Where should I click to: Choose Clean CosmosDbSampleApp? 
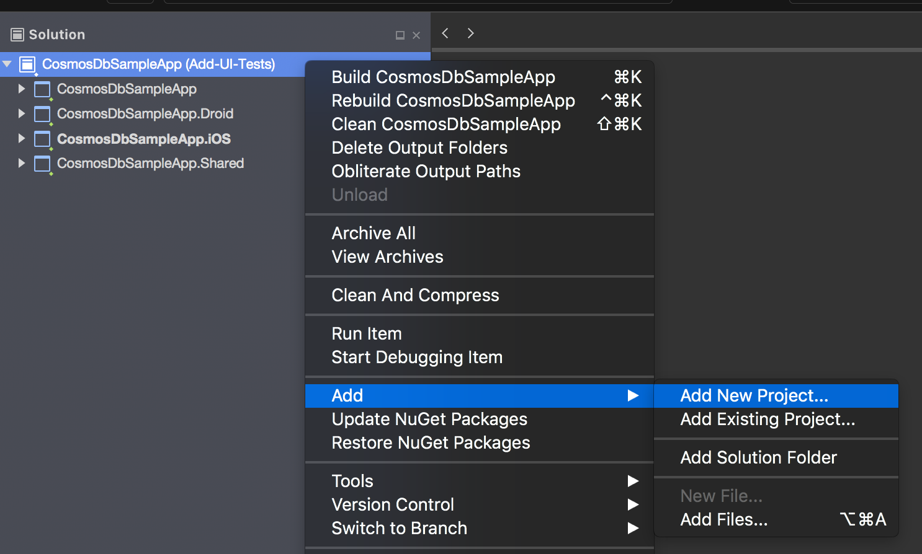pos(480,124)
